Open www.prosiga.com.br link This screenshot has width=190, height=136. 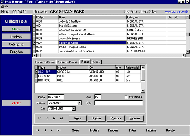coord(177,11)
